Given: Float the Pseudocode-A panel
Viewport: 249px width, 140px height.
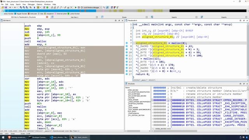Looking at the screenshot, I should [244, 21].
